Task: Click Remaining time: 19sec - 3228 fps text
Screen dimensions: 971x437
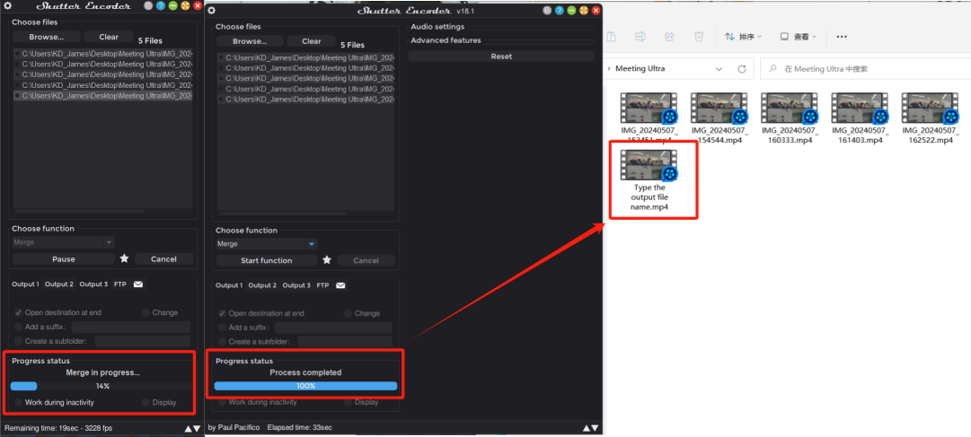Action: [58, 428]
